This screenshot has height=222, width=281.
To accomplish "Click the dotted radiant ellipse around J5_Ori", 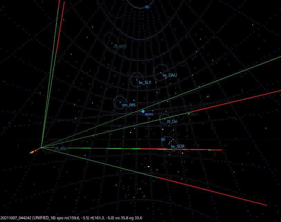I will (x=164, y=118).
